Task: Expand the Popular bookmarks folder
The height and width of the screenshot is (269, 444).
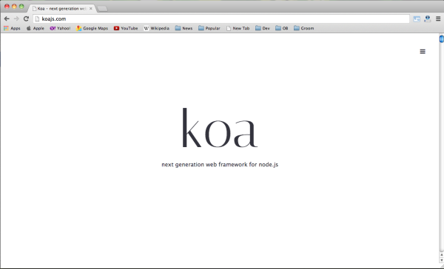Action: click(209, 28)
